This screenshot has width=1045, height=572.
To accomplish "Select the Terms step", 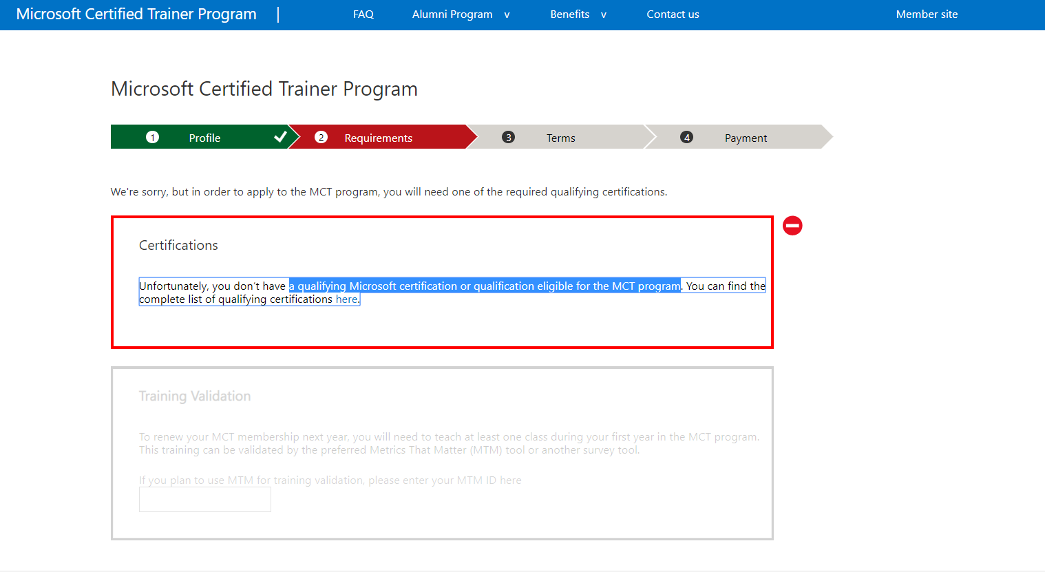I will pos(561,137).
